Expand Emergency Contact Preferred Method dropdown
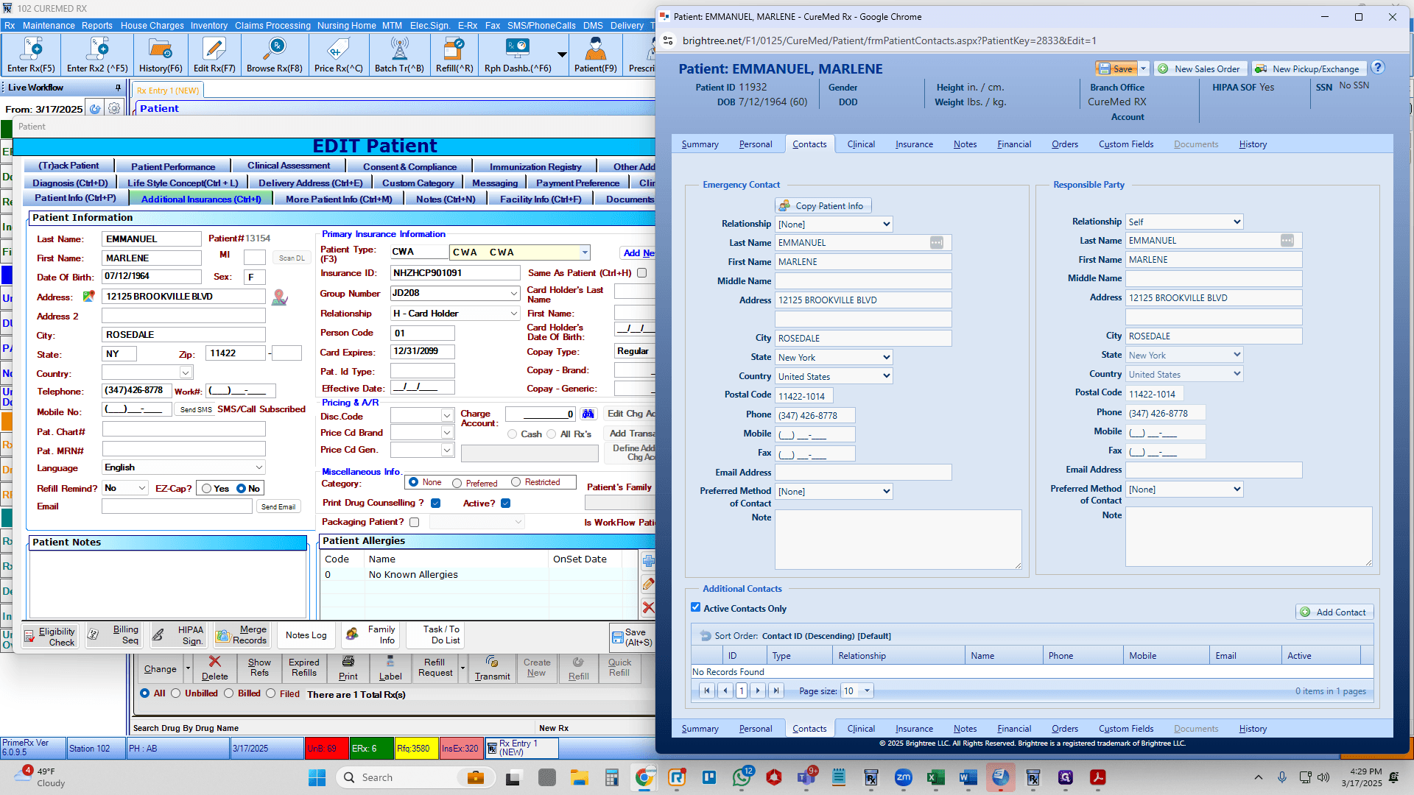Viewport: 1414px width, 795px height. (834, 492)
